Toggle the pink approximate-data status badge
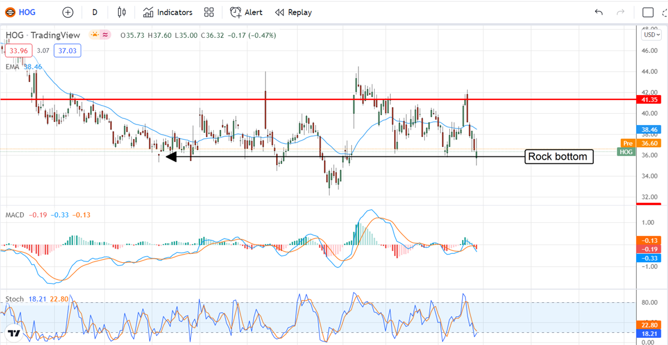The width and height of the screenshot is (668, 345). pos(105,35)
